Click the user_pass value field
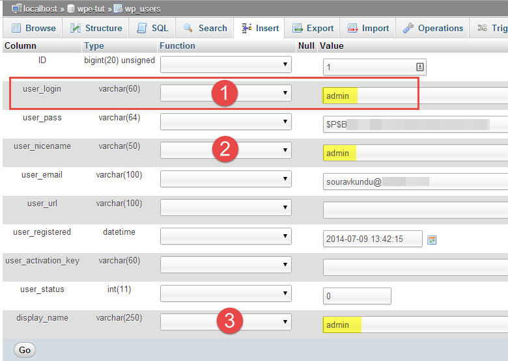Screen dimensions: 508x361 416,124
